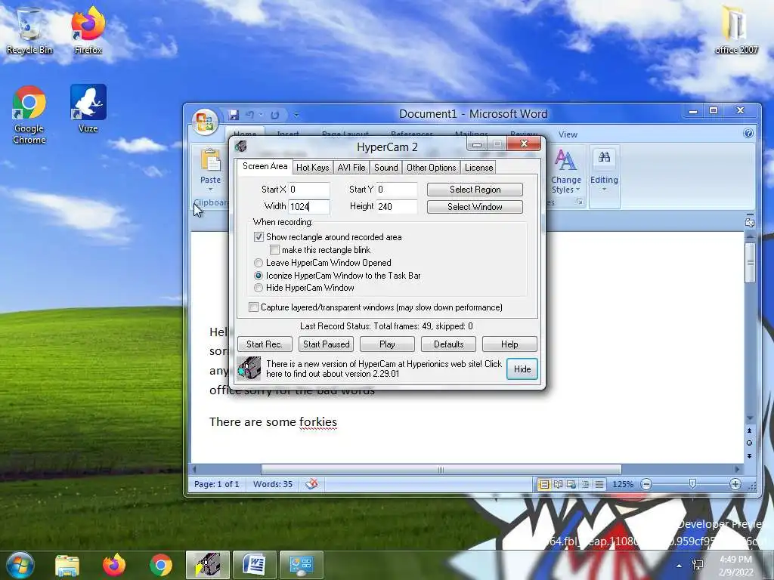The width and height of the screenshot is (774, 580).
Task: Click the camcorder icon beside the update notice
Action: 249,369
